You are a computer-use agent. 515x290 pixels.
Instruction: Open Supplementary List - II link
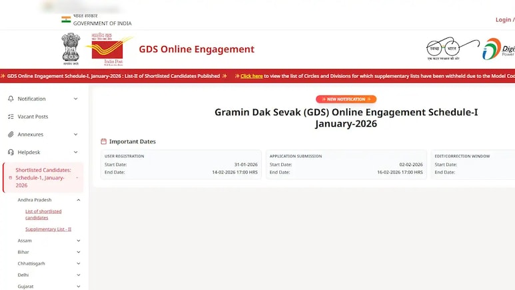pos(48,229)
